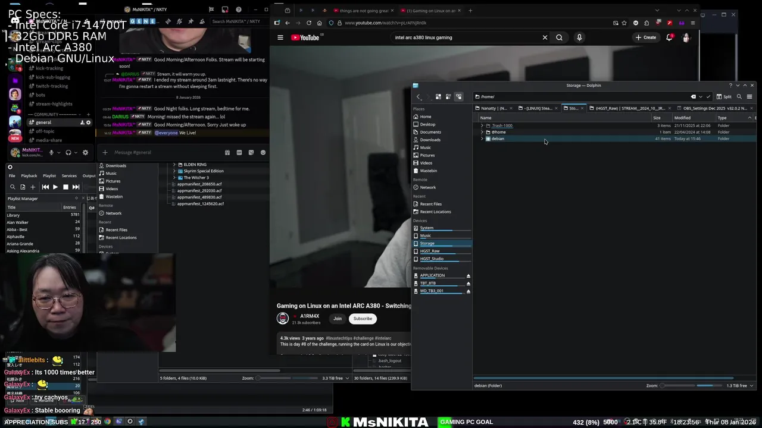The image size is (762, 428).
Task: Expand the debian folder row
Action: pyautogui.click(x=482, y=139)
